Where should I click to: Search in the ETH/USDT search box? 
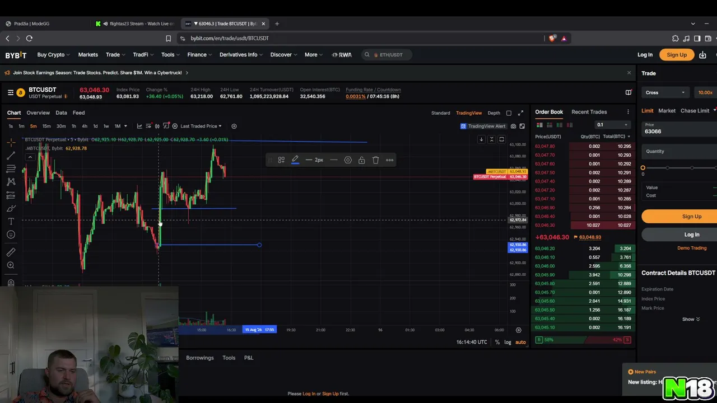tap(387, 55)
